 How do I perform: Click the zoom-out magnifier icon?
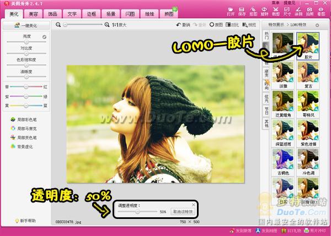58,25
